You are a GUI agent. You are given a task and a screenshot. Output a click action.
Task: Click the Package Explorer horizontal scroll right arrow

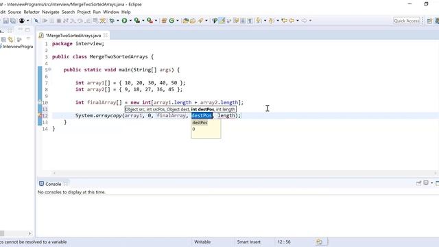29,233
